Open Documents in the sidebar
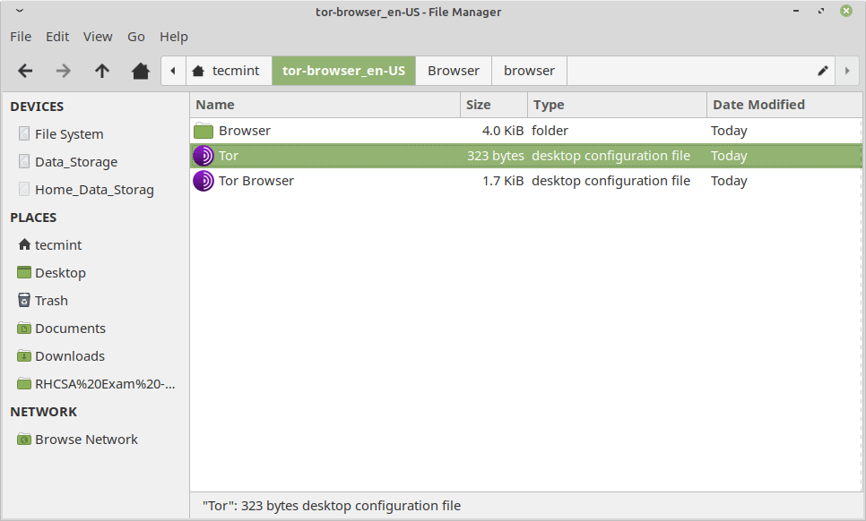 70,329
